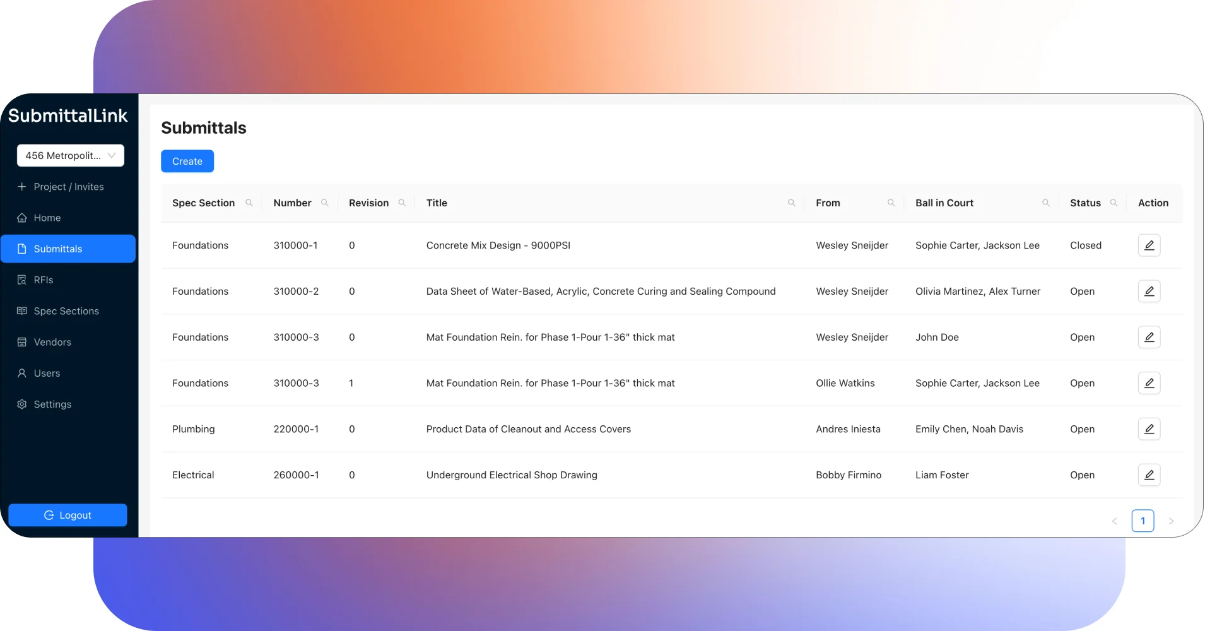Click title "Product Data of Cleanout and Access Covers"
Image resolution: width=1205 pixels, height=631 pixels.
(528, 429)
